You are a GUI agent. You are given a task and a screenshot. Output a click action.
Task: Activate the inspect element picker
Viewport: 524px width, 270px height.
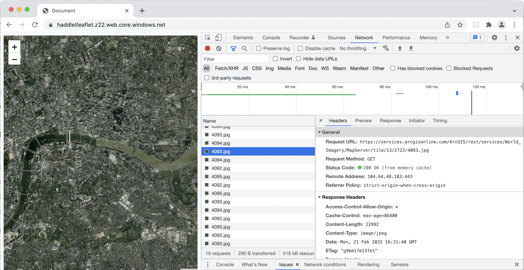208,38
